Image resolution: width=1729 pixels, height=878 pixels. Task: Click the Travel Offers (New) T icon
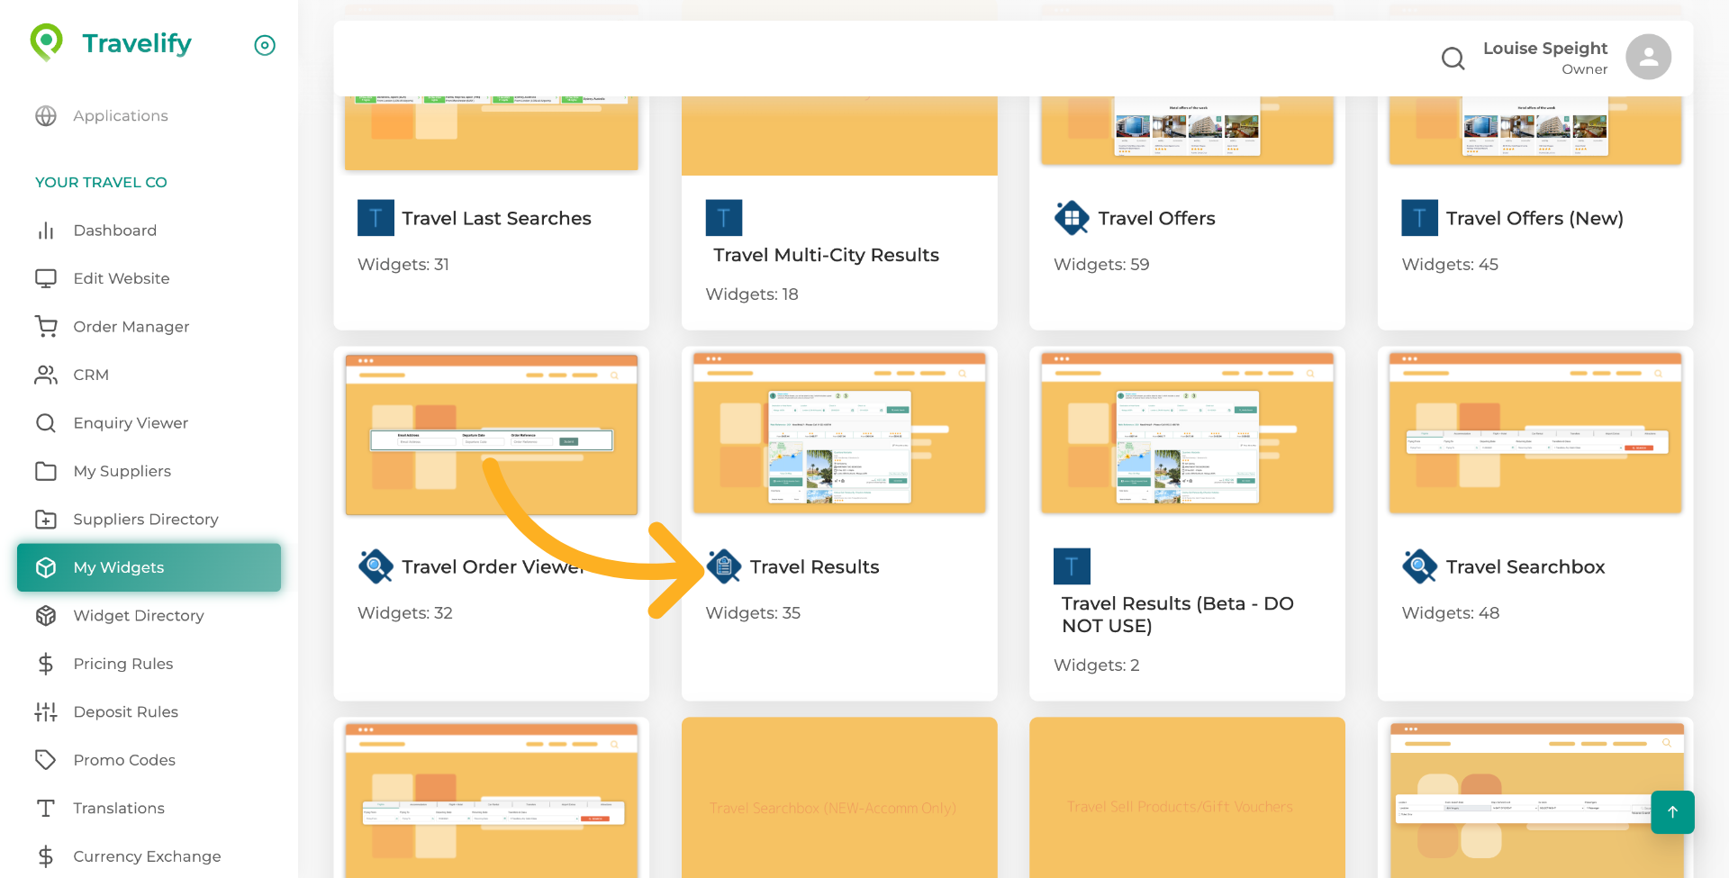pos(1420,218)
